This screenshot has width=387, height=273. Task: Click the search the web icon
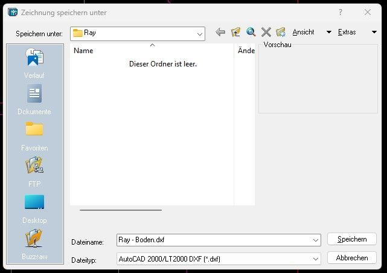click(x=251, y=33)
